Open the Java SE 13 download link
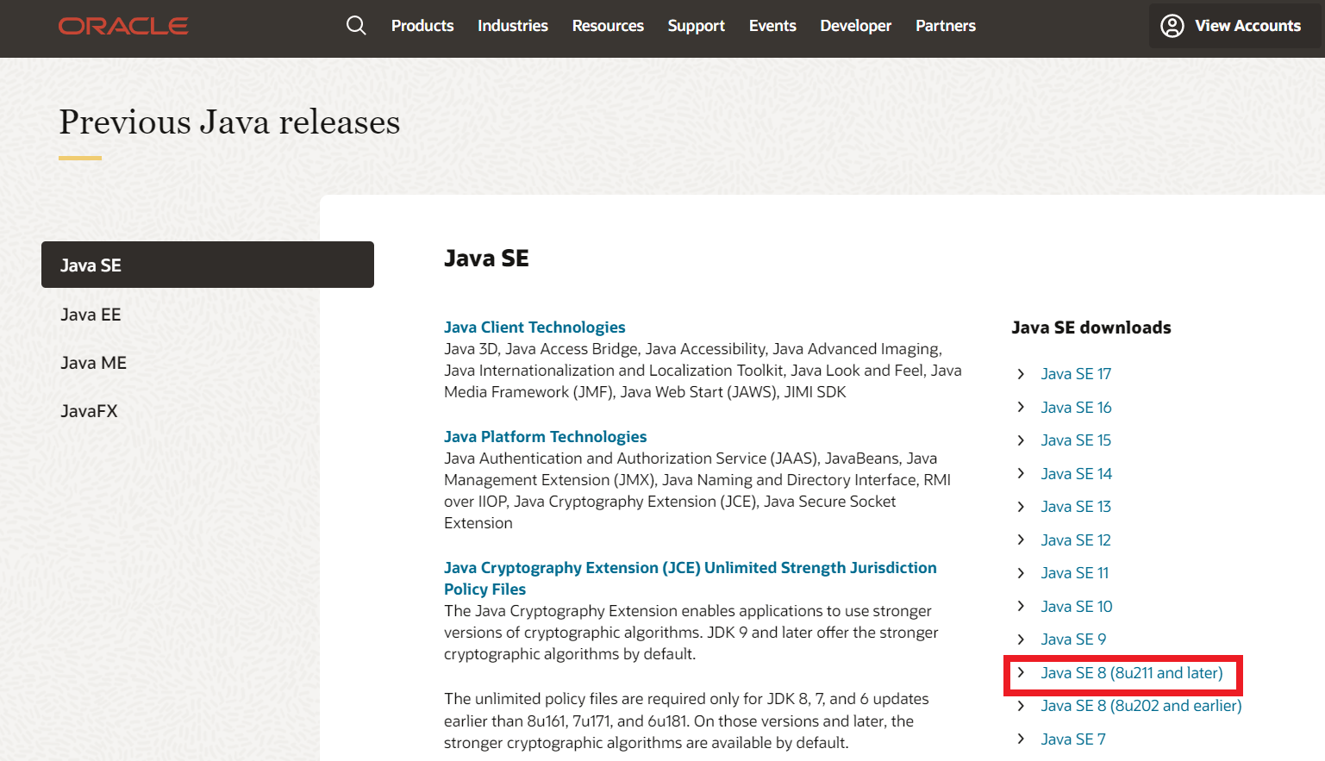This screenshot has height=761, width=1325. pos(1076,507)
